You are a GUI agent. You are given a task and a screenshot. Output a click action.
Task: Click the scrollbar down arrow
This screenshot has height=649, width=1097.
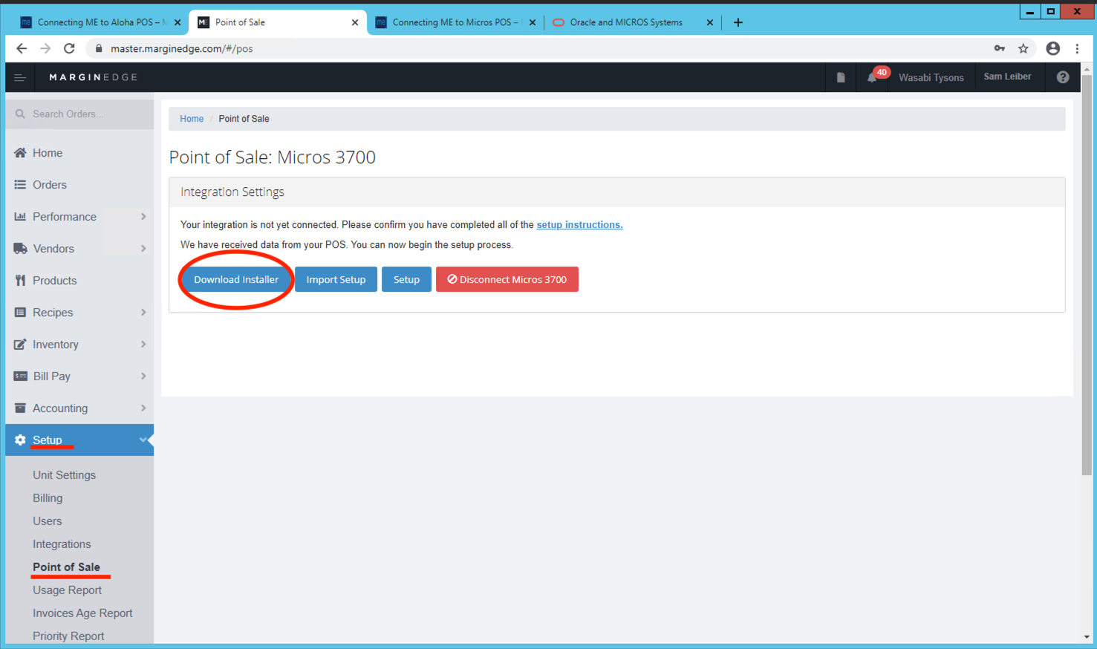click(x=1087, y=637)
